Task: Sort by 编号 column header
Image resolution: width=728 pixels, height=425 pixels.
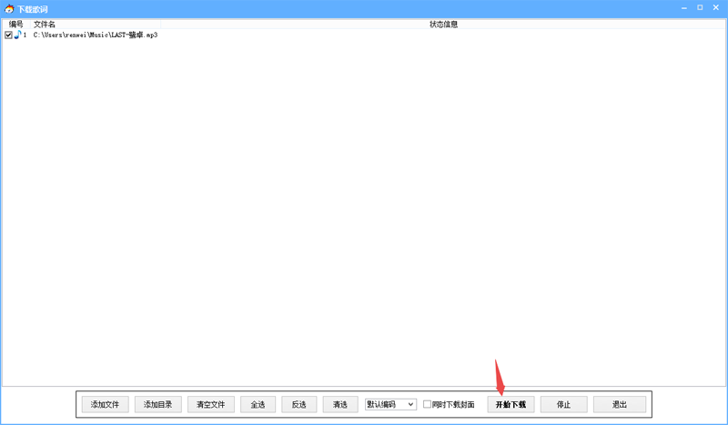Action: [15, 24]
